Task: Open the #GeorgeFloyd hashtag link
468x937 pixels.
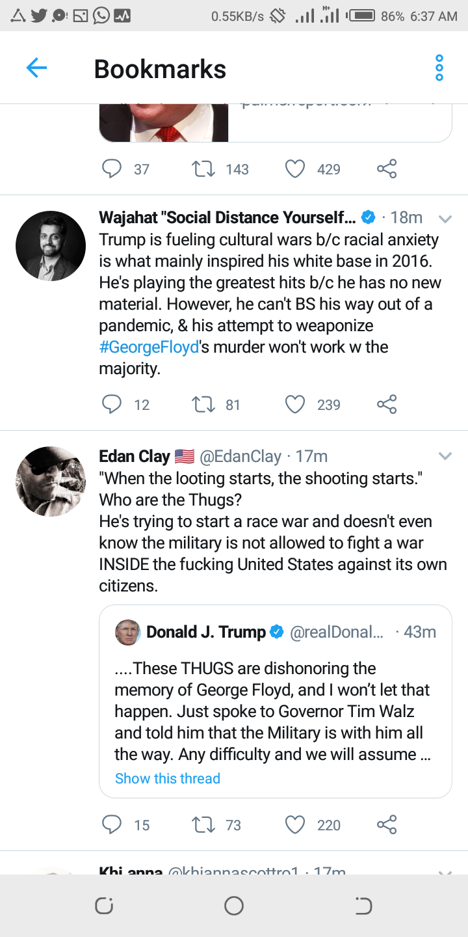Action: point(149,347)
